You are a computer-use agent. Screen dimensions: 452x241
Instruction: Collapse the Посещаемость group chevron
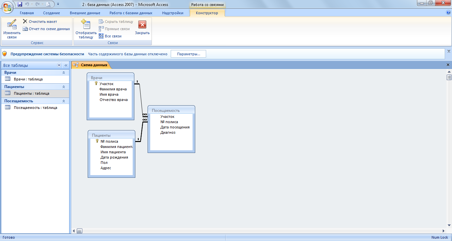(64, 101)
